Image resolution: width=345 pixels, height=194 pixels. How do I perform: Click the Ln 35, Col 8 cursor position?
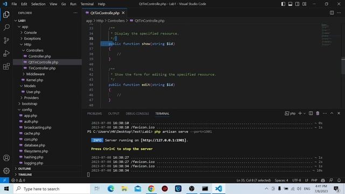coord(253,180)
